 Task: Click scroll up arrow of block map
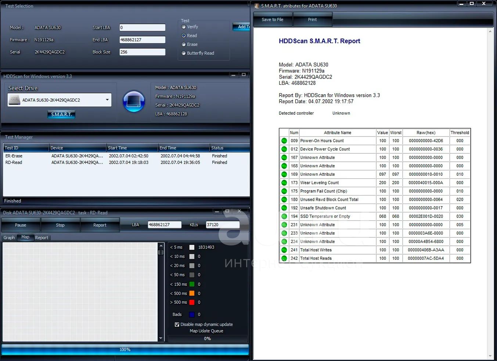coord(161,245)
